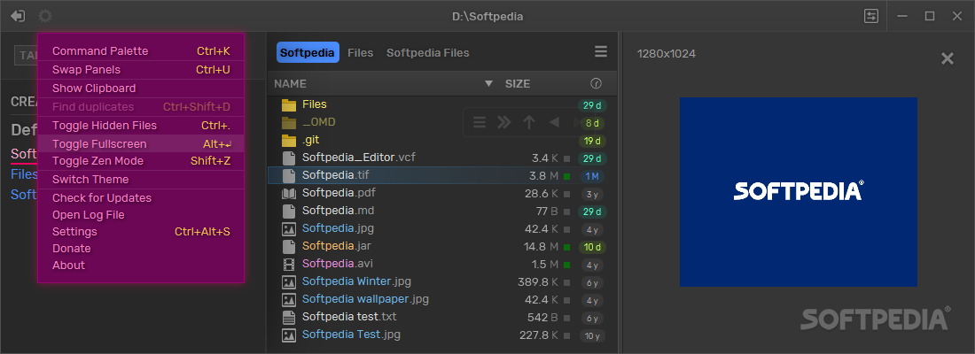Click Toggle Fullscreen menu item

click(141, 144)
